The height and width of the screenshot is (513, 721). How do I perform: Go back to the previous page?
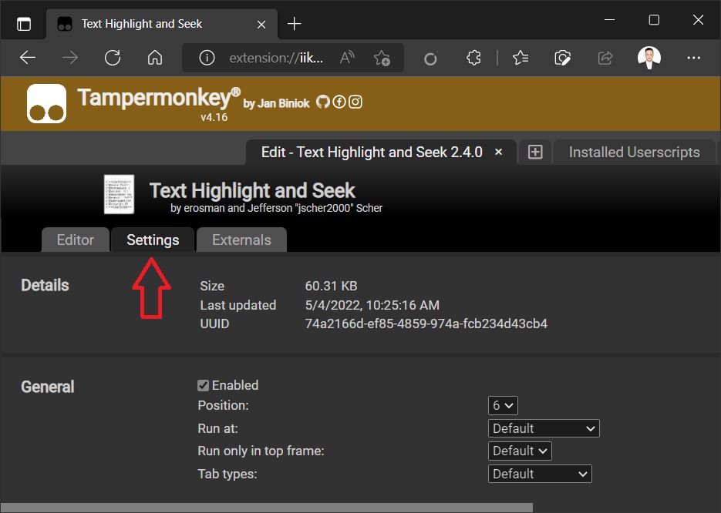pos(28,58)
